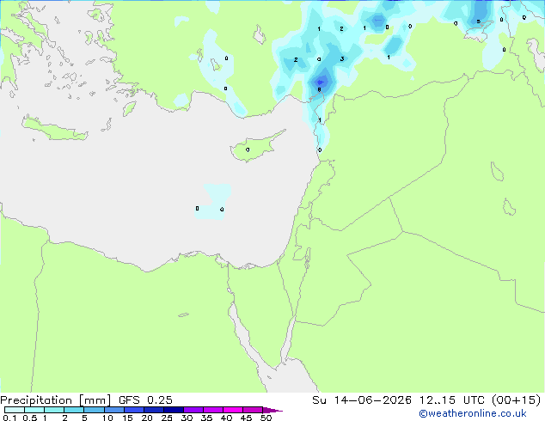
Task: Click the '40' legend scale label
Action: click(226, 418)
